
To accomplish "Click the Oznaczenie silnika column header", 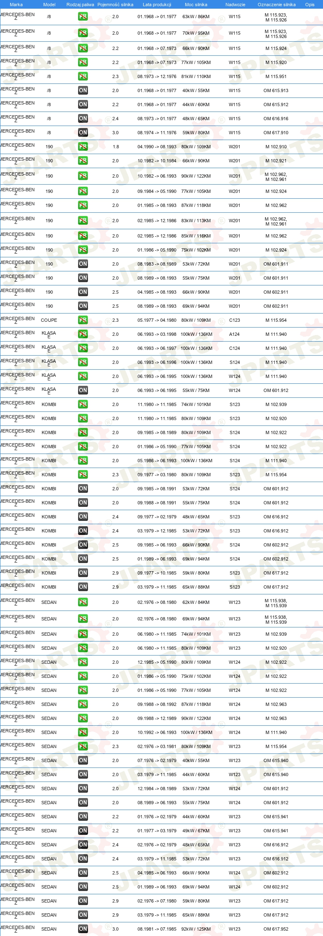I will click(x=276, y=5).
